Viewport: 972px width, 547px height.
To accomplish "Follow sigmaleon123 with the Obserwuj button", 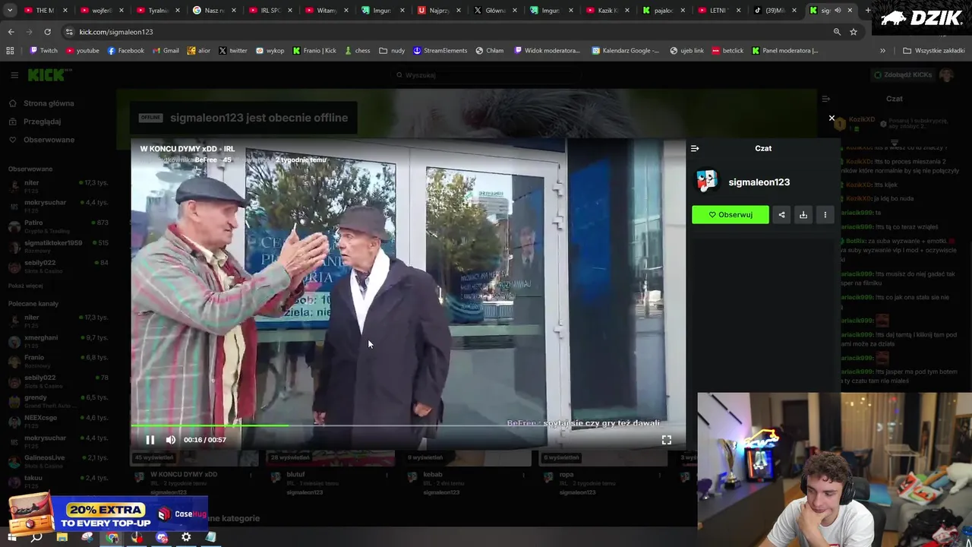I will click(730, 215).
